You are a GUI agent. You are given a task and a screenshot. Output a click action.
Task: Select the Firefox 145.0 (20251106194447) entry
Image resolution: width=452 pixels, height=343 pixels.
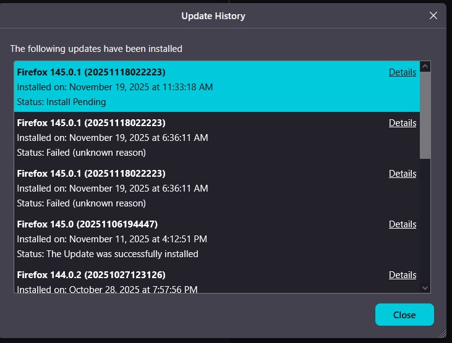[87, 224]
